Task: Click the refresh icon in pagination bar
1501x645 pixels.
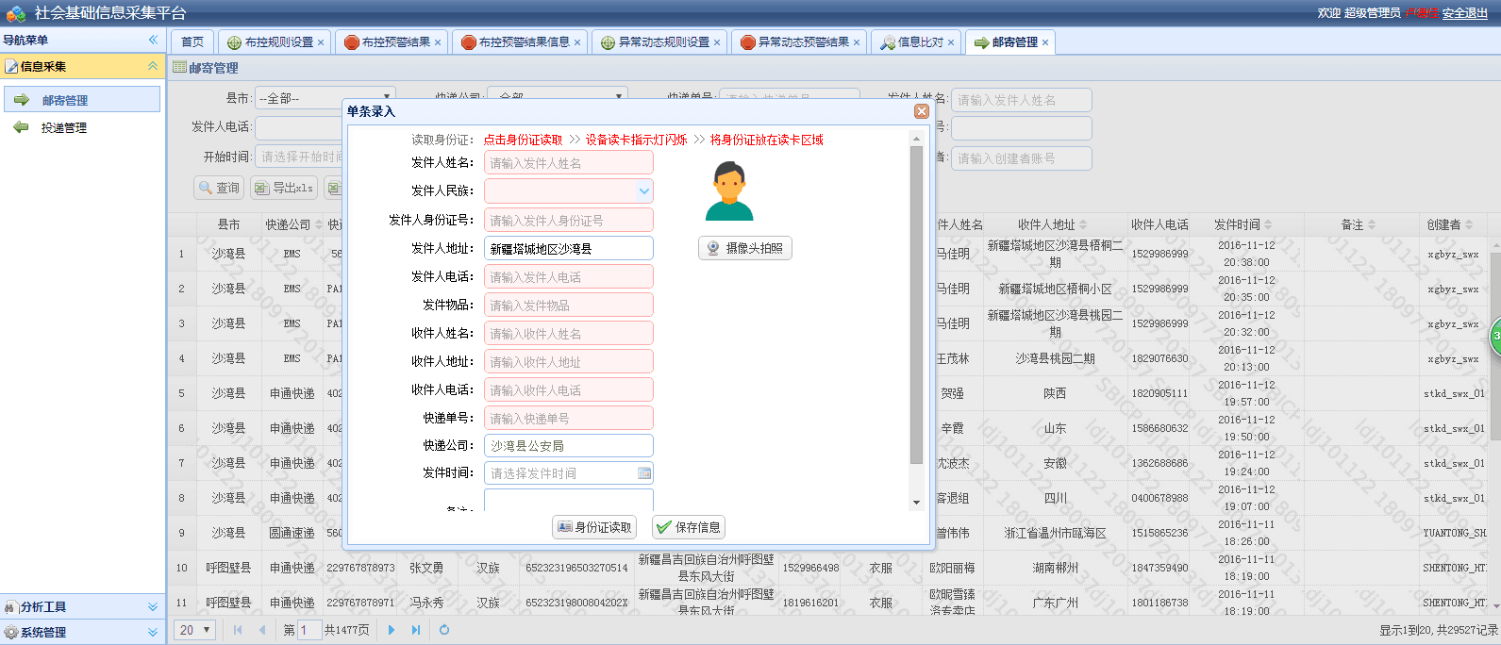Action: [444, 630]
